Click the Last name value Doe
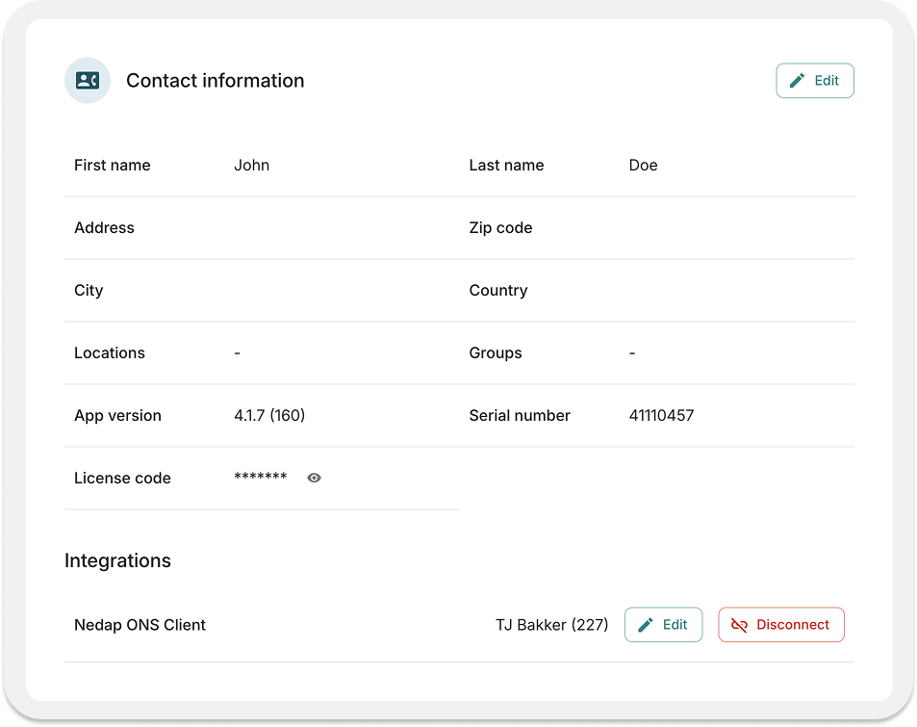917x727 pixels. (643, 165)
